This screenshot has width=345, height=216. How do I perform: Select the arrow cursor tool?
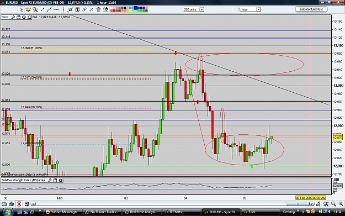click(21, 9)
